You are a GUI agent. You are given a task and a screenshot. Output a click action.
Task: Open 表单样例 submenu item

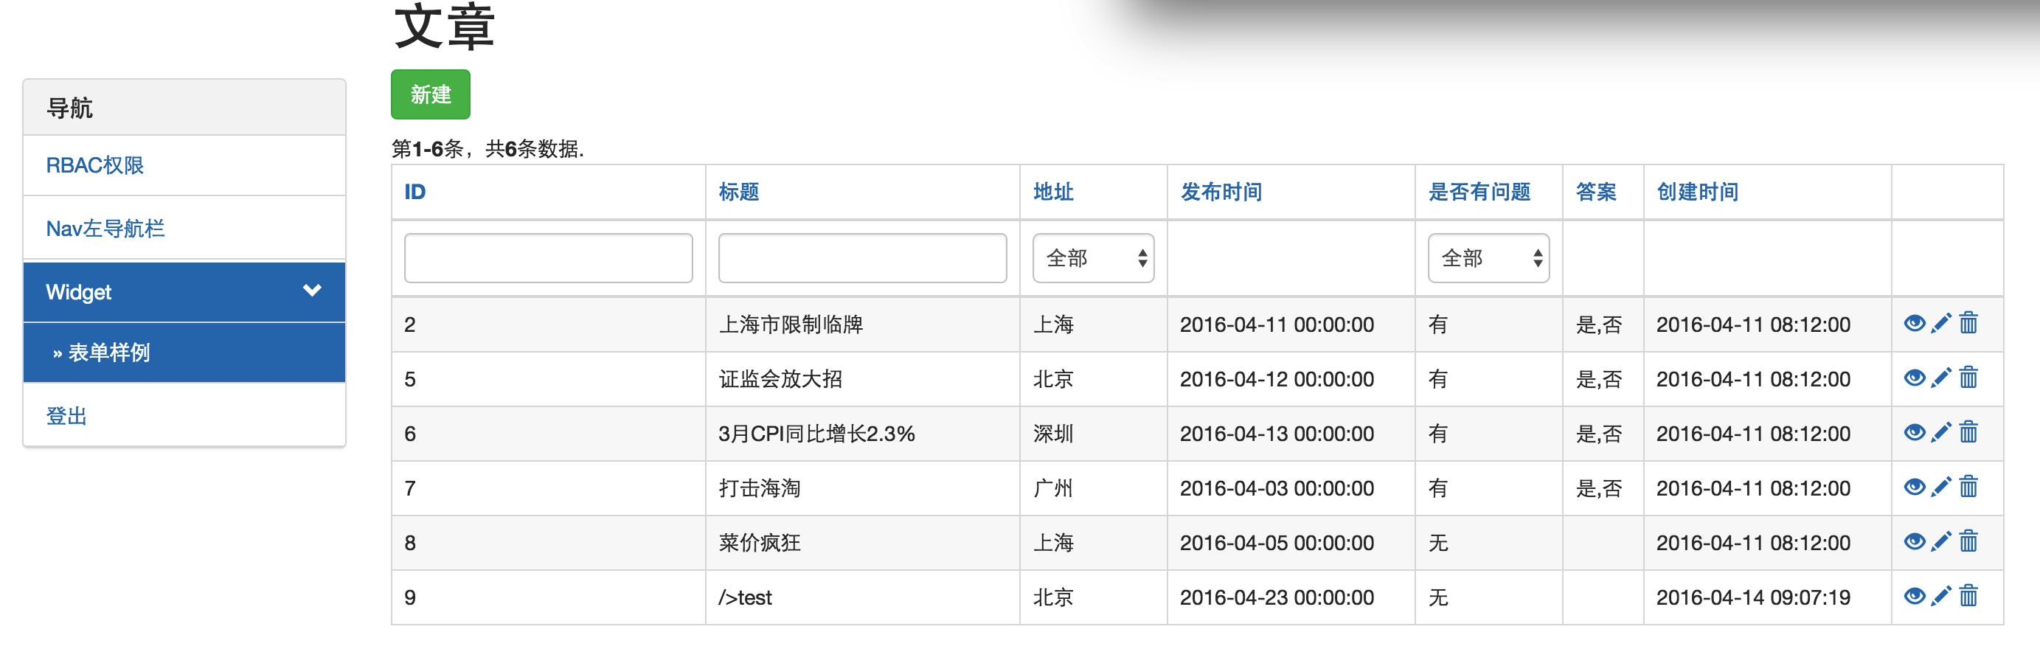coord(184,353)
